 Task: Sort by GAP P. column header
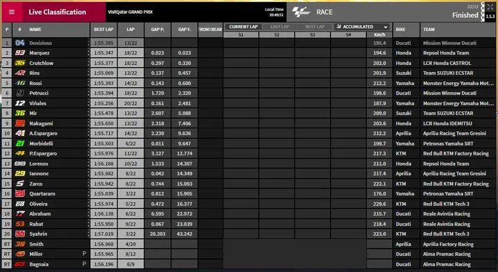158,30
